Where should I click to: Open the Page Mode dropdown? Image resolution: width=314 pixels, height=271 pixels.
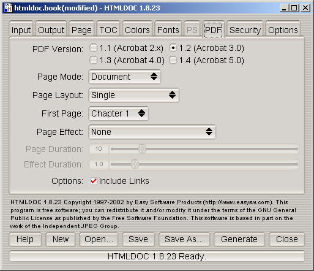(x=125, y=77)
